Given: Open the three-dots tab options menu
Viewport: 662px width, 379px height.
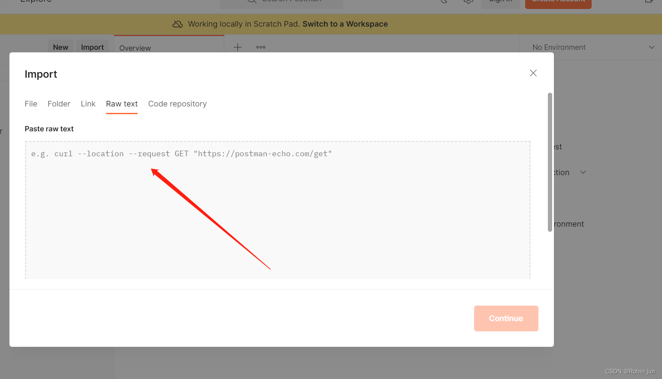Looking at the screenshot, I should coord(261,47).
